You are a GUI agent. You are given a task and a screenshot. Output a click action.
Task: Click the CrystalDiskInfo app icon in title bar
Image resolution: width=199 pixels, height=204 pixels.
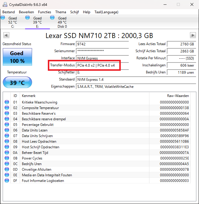coord(5,4)
